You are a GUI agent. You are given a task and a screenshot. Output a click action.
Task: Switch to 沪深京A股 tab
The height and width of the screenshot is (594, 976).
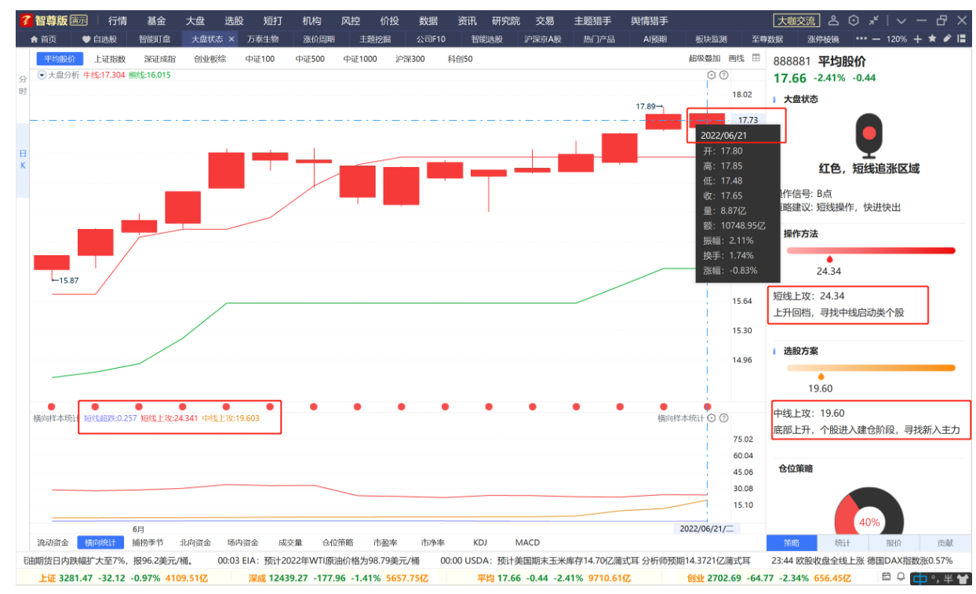point(543,38)
